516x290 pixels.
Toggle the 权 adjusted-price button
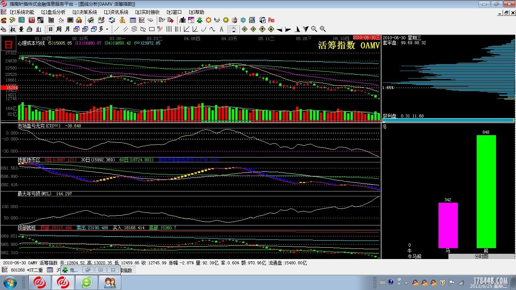13,29
